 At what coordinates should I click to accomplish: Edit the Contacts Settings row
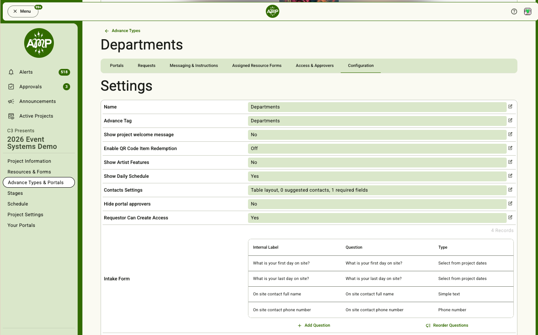(x=510, y=190)
